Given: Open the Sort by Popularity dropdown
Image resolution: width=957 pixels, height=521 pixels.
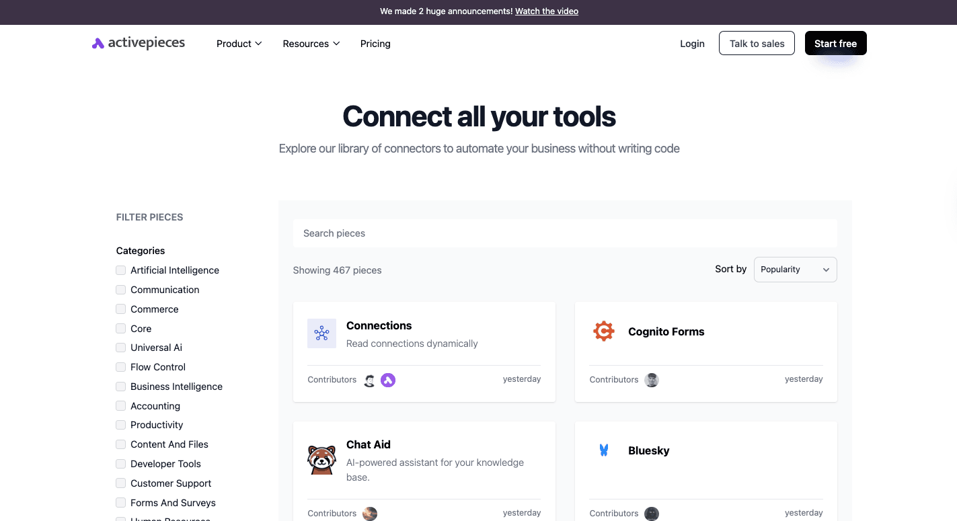Looking at the screenshot, I should 795,270.
